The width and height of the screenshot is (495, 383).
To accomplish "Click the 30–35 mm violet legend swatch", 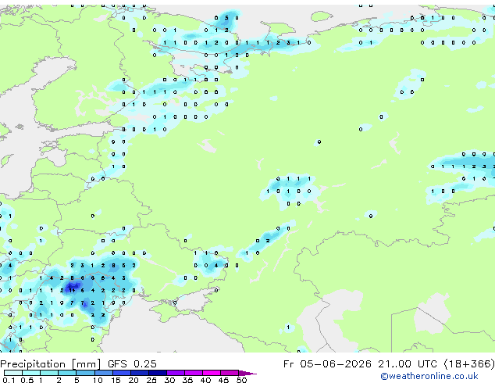I will [x=176, y=373].
